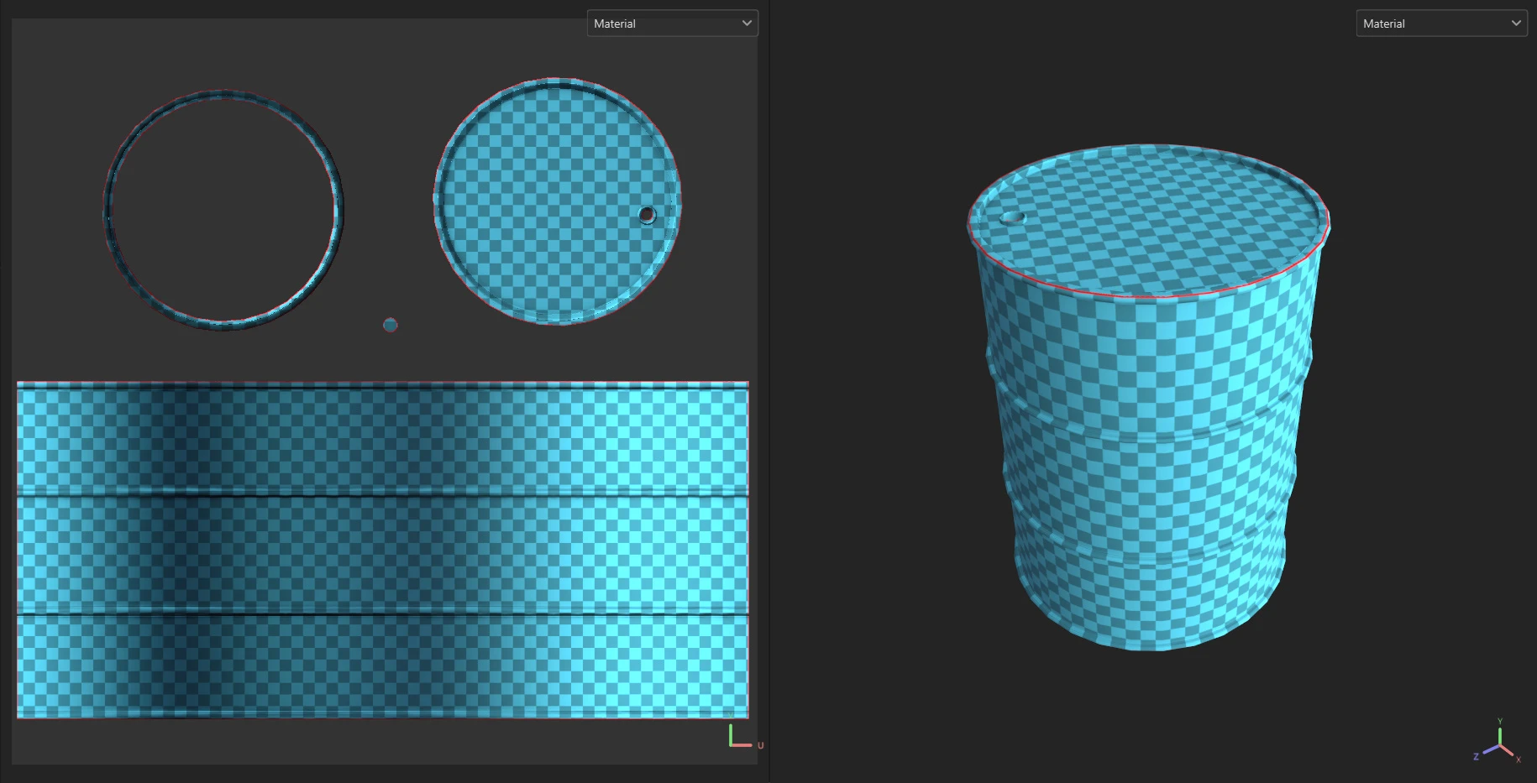Click the divider between UV and 3D views
Image resolution: width=1537 pixels, height=783 pixels.
pyautogui.click(x=768, y=391)
